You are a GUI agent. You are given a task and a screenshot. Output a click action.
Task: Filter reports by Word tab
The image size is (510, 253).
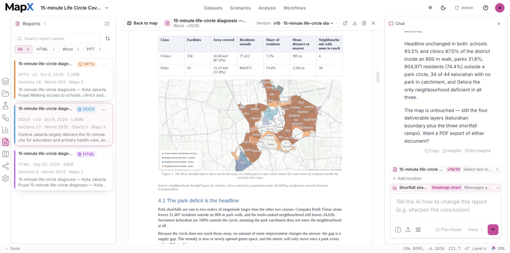click(x=71, y=49)
